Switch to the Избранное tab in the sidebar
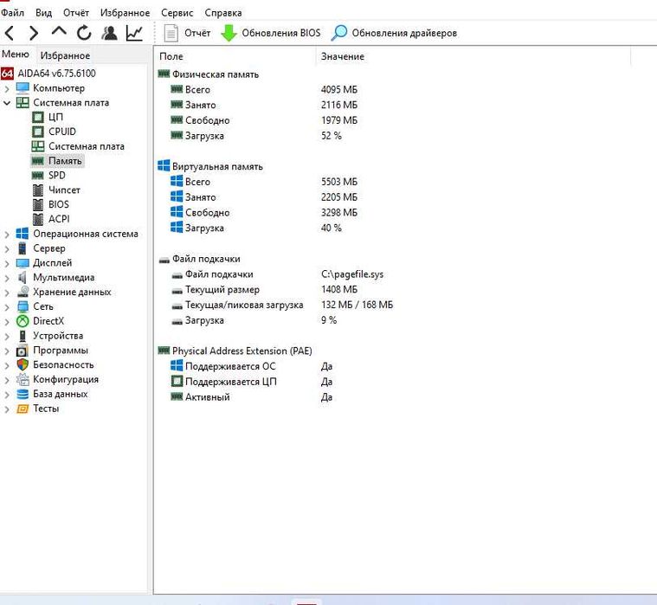Viewport: 657px width, 605px height. 65,55
